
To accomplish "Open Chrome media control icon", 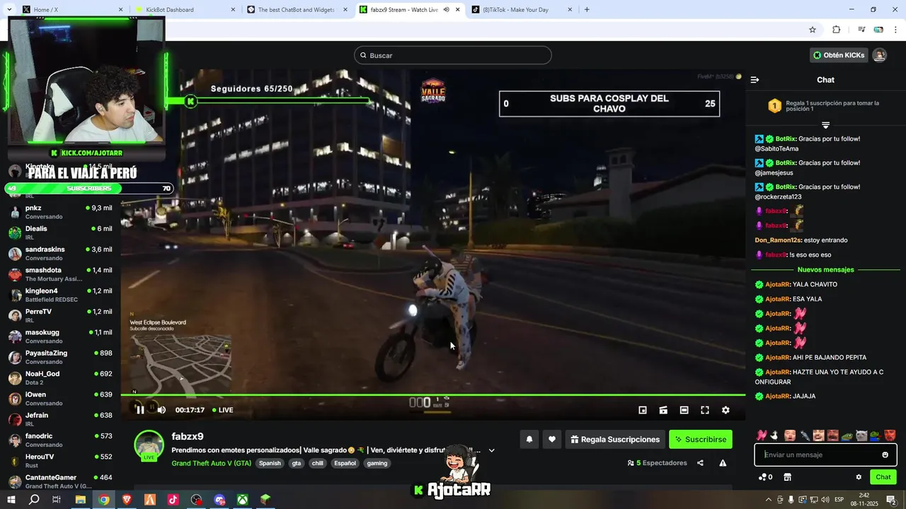I will click(x=861, y=30).
